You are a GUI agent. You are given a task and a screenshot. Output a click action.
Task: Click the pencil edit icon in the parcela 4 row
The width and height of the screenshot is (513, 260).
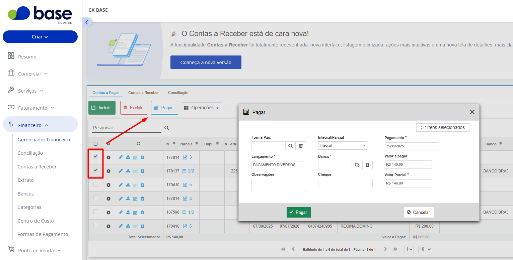121,199
